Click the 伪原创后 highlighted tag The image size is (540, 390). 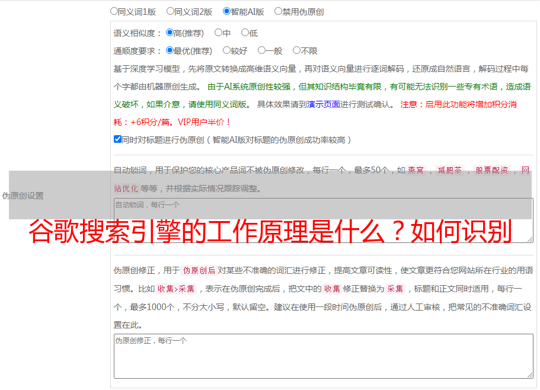pyautogui.click(x=199, y=270)
